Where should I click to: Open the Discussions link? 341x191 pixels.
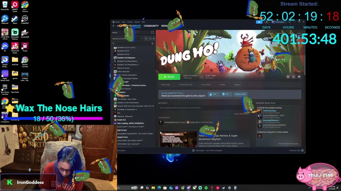tap(206, 84)
